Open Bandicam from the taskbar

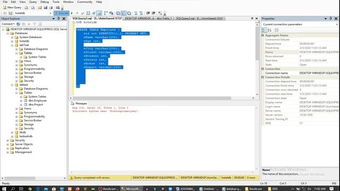click(x=108, y=189)
